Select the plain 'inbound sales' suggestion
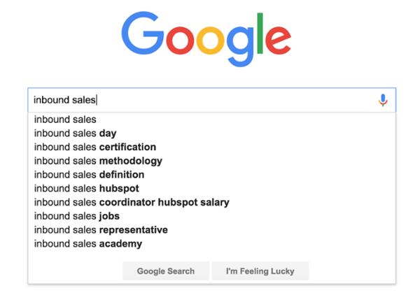 [x=66, y=120]
